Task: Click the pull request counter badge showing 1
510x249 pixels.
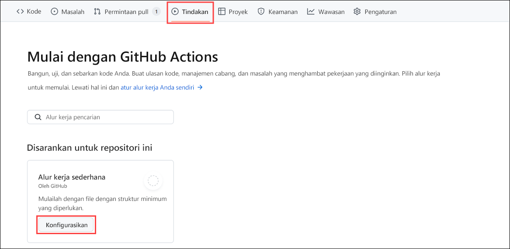Action: [x=156, y=12]
